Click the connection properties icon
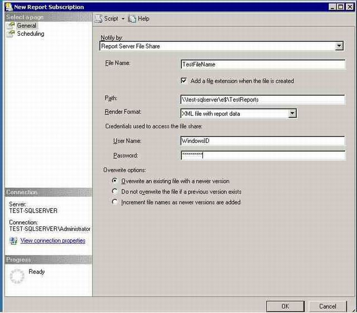The height and width of the screenshot is (313, 357). 13,240
